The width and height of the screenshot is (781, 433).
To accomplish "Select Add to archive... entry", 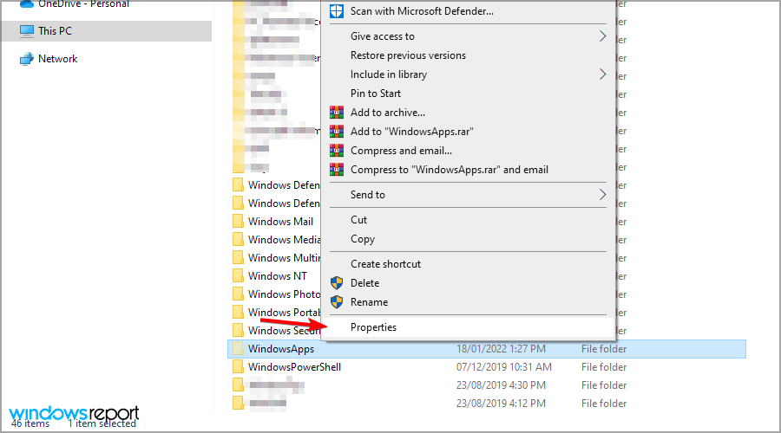I will tap(388, 113).
